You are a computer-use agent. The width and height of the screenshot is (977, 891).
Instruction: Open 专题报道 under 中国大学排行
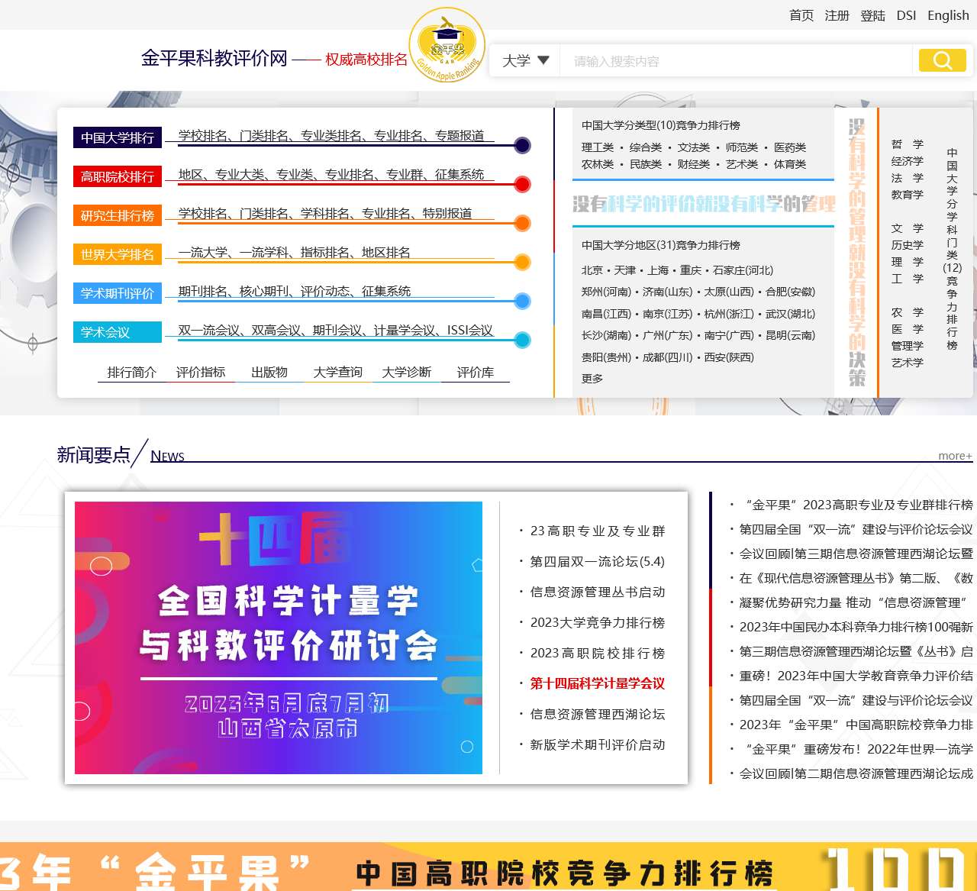click(459, 135)
